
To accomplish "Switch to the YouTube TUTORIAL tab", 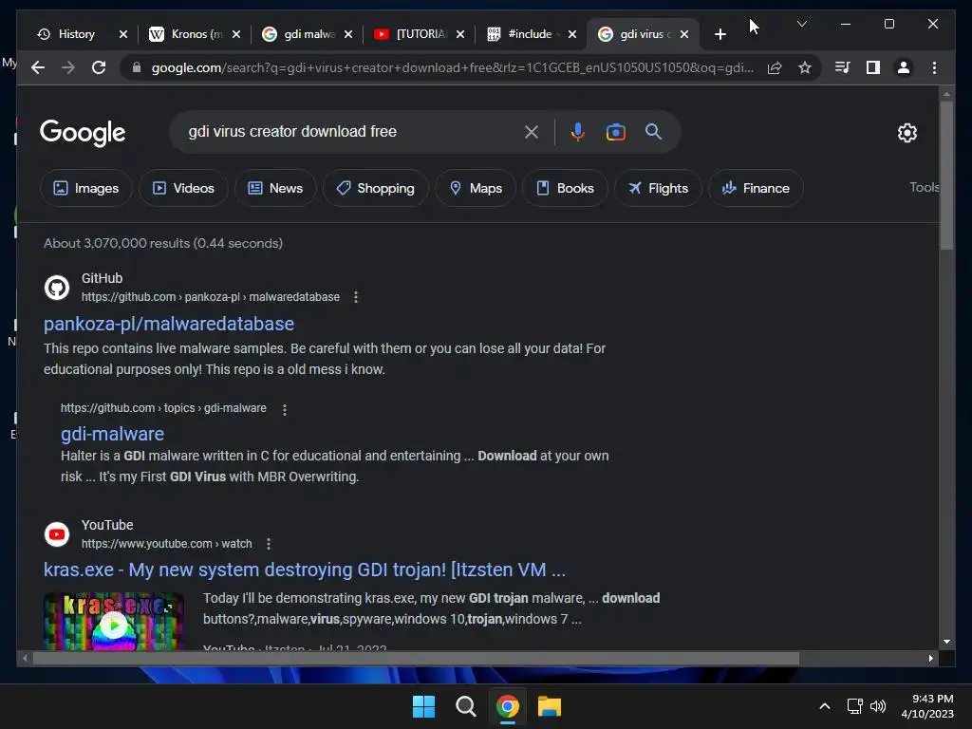I will point(421,34).
